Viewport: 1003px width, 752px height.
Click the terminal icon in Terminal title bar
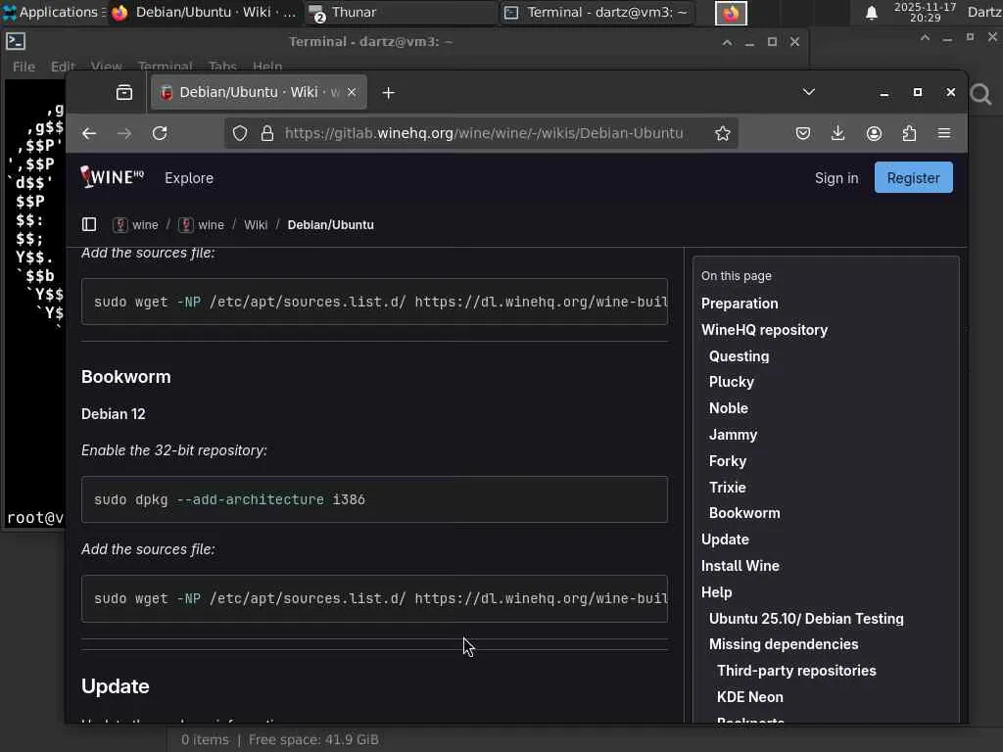[16, 41]
